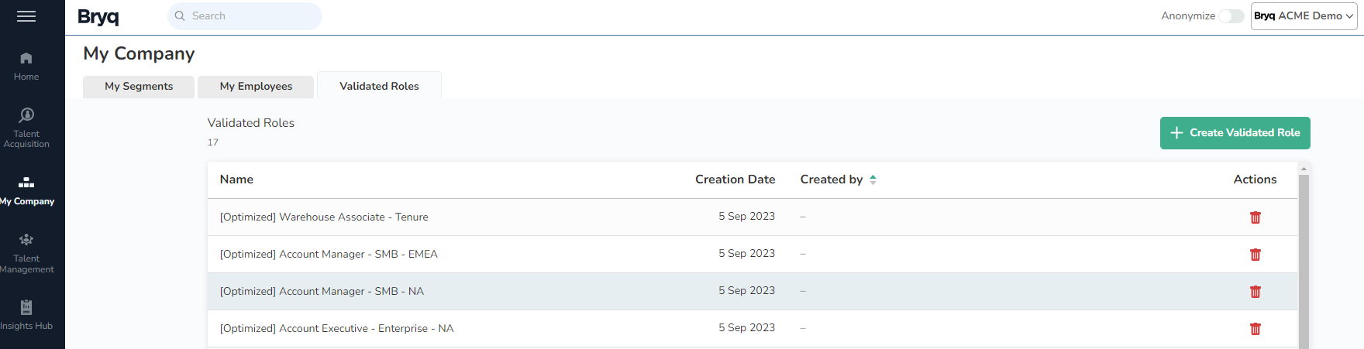Delete Account Manager - SMB - EMEA role
1364x349 pixels.
(1255, 255)
